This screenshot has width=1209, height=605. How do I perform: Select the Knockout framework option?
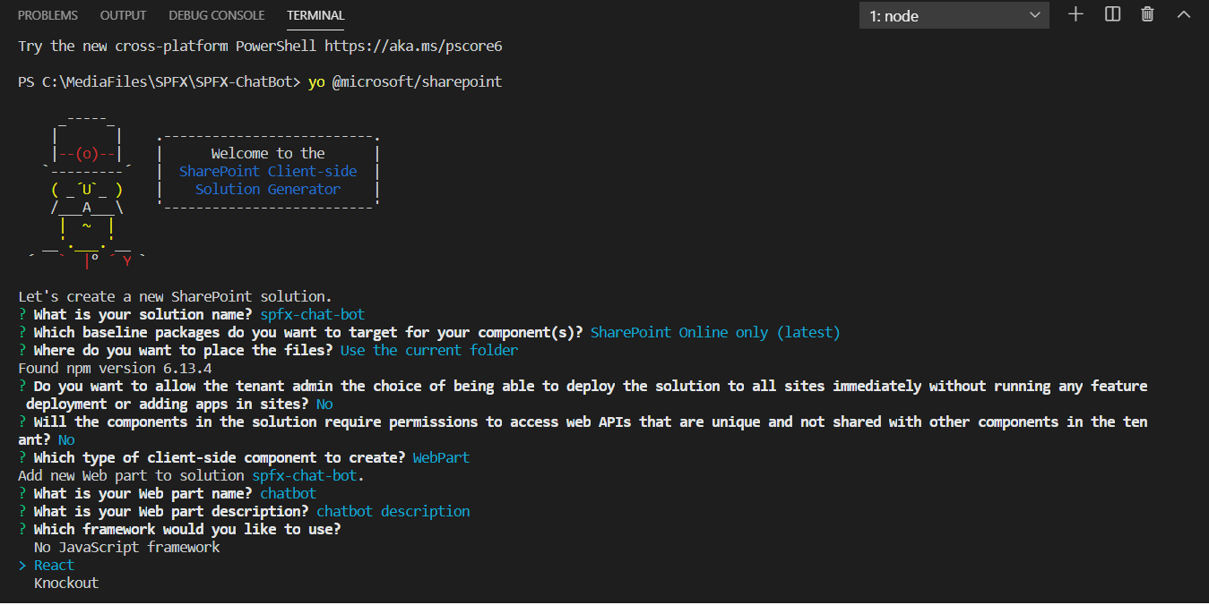click(65, 582)
